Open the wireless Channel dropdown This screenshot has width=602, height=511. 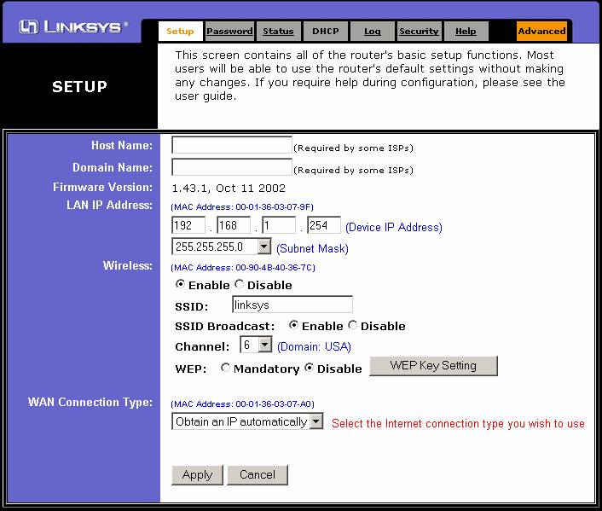[x=256, y=345]
